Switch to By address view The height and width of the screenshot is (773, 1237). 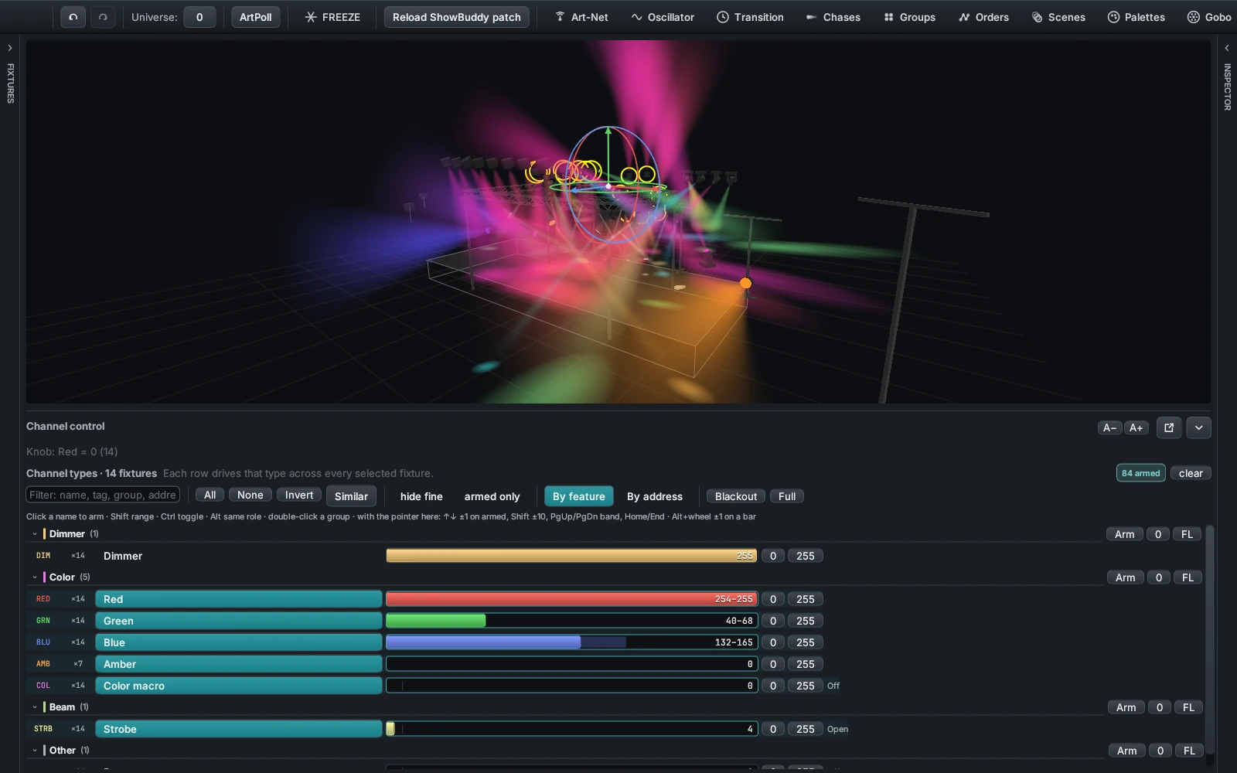(654, 496)
